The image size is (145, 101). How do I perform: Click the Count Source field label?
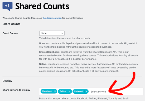coord(10,33)
